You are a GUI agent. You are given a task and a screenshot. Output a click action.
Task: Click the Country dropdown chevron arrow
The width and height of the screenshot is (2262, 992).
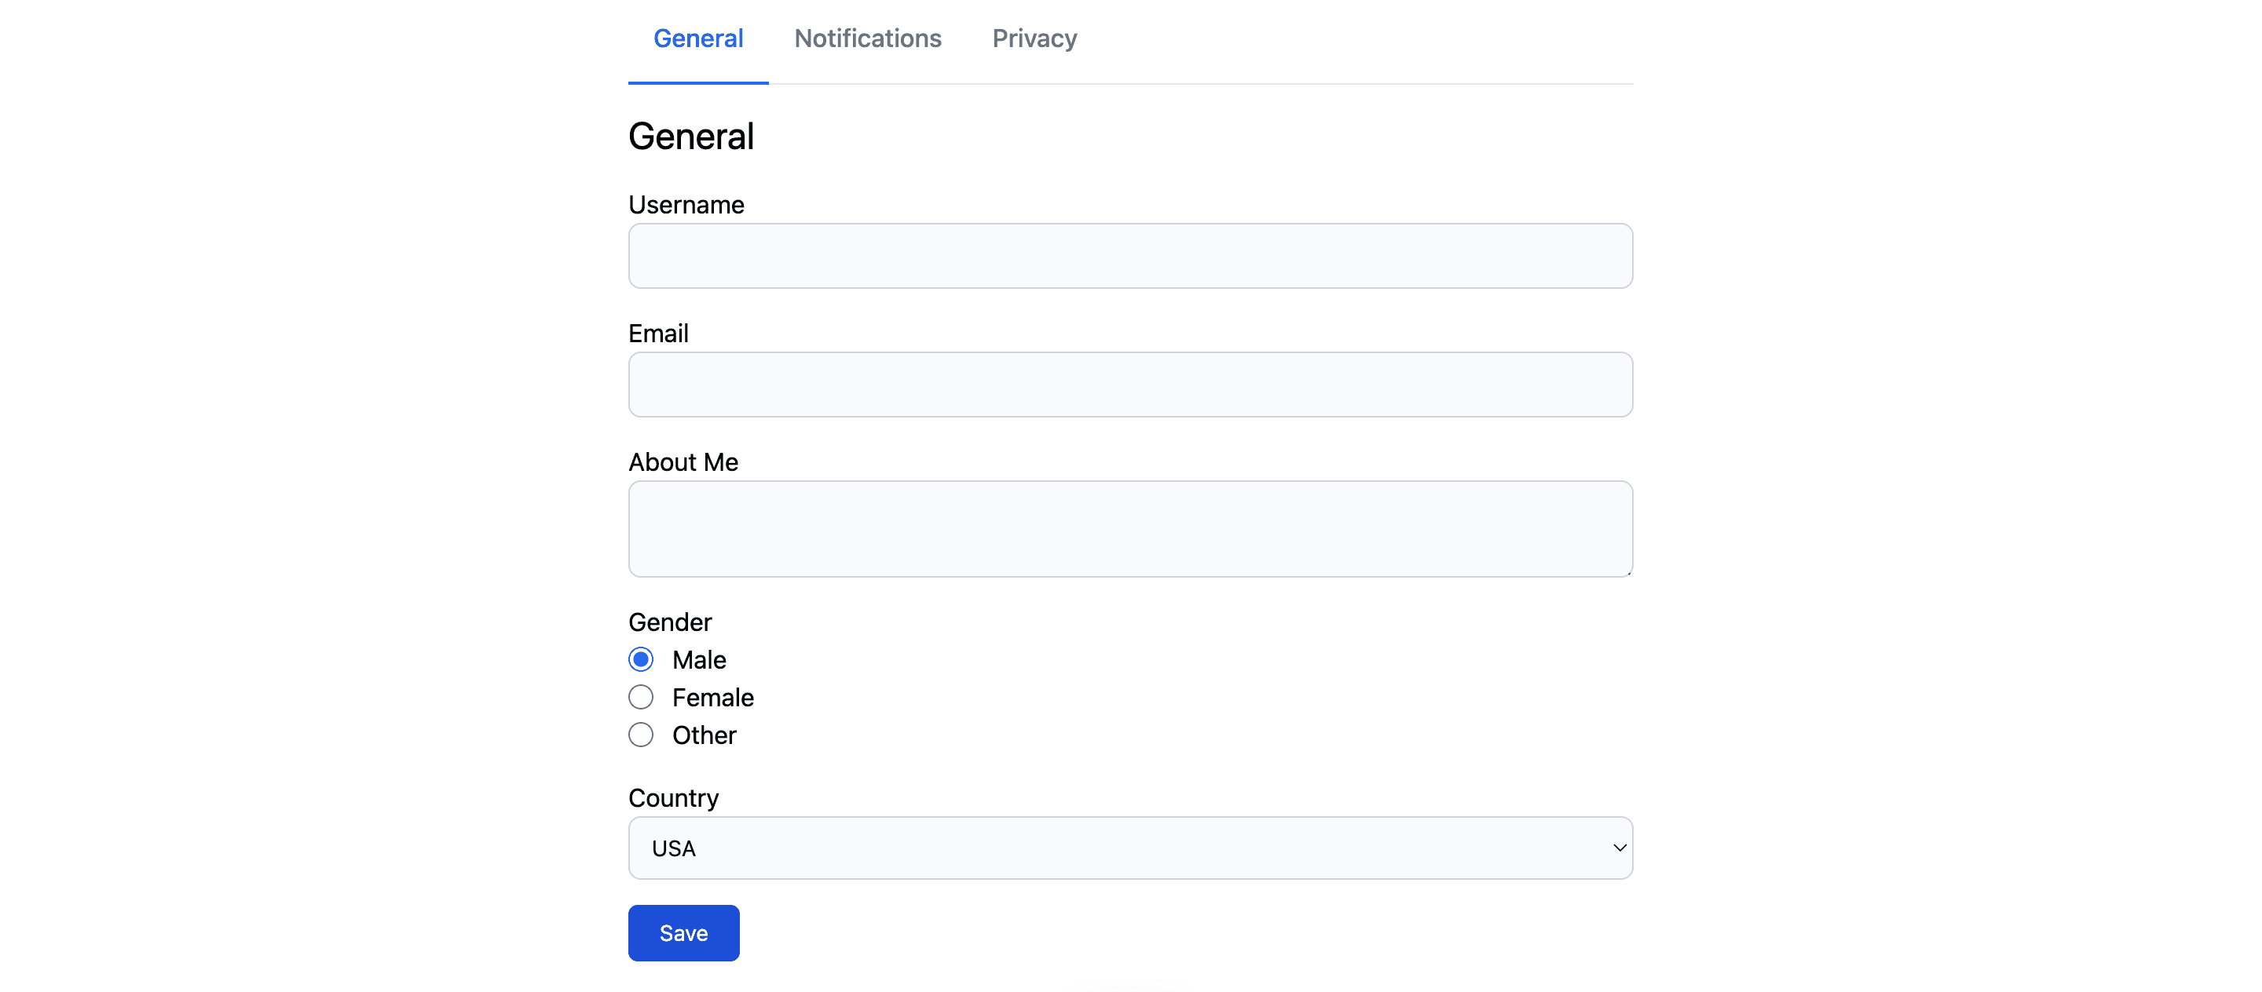coord(1620,848)
